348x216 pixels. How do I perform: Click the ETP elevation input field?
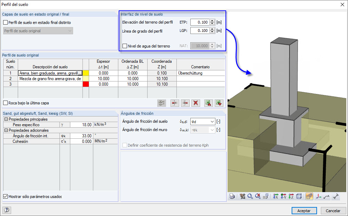pyautogui.click(x=200, y=22)
